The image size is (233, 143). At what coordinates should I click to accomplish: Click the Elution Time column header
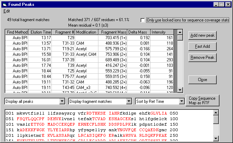pos(40,32)
